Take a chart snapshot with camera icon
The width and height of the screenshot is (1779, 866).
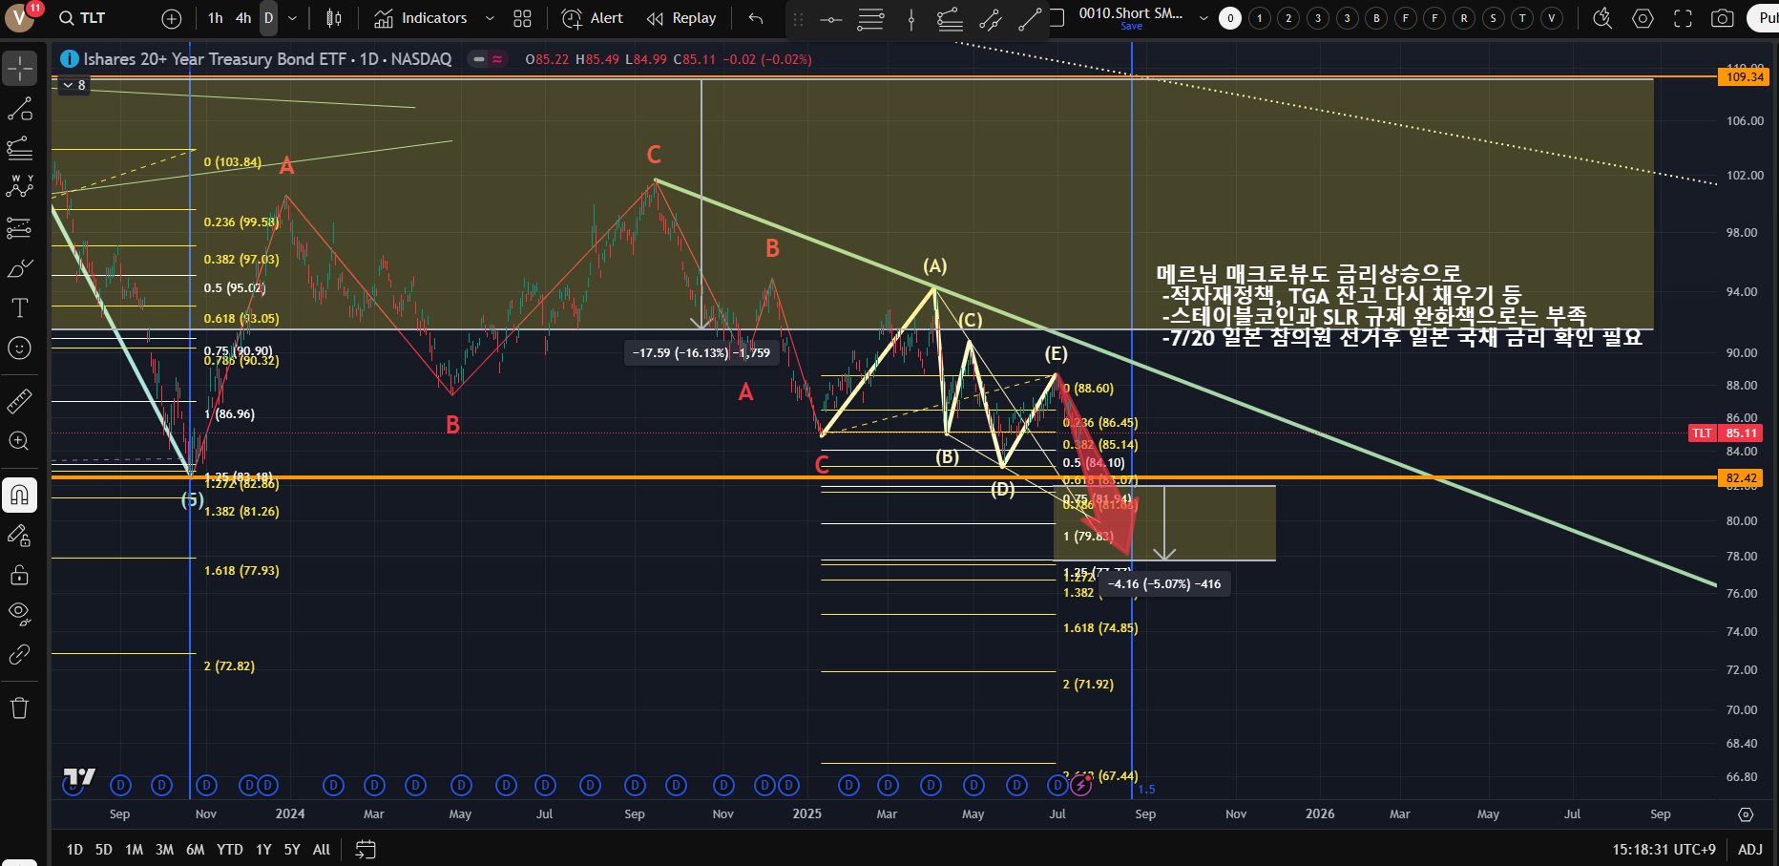1722,18
